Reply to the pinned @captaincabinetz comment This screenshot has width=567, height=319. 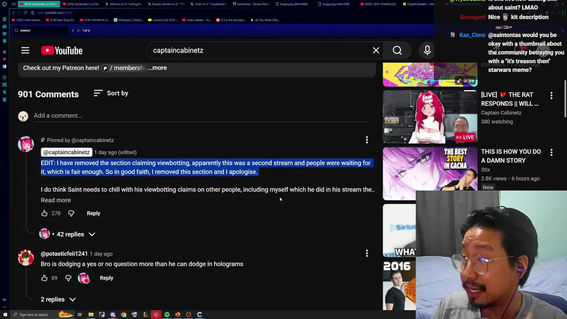click(x=93, y=214)
